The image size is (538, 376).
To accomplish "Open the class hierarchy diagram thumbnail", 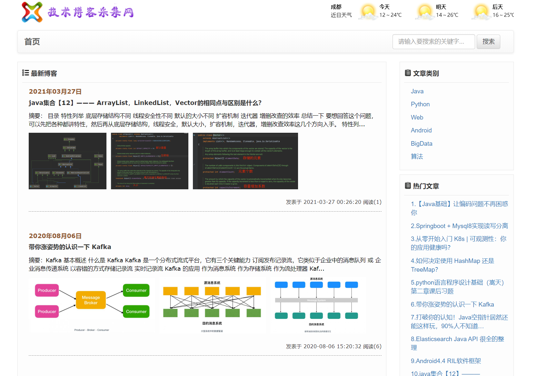I will click(67, 161).
